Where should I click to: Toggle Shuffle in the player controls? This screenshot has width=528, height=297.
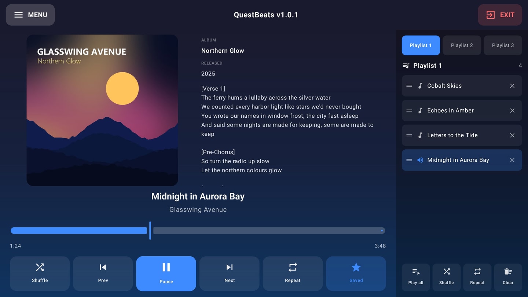tap(40, 274)
